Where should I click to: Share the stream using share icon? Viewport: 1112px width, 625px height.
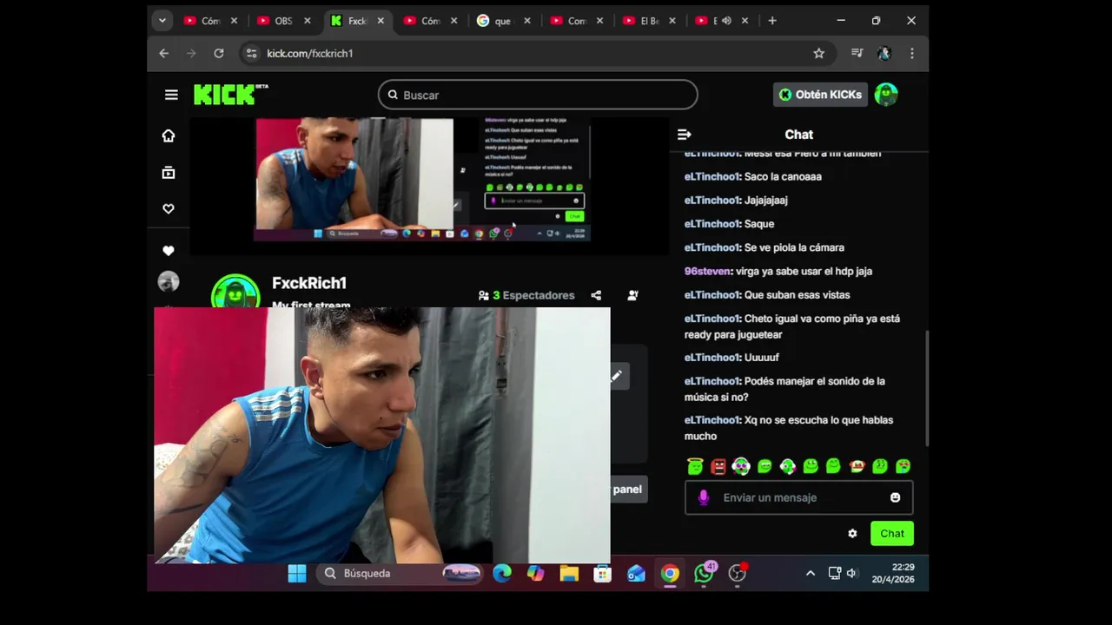coord(596,295)
